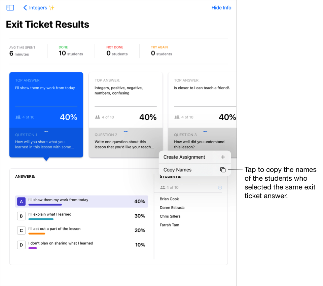Toggle the sidebar panel icon

pos(10,8)
